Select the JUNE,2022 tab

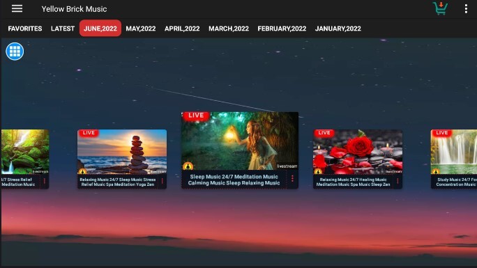coord(100,29)
